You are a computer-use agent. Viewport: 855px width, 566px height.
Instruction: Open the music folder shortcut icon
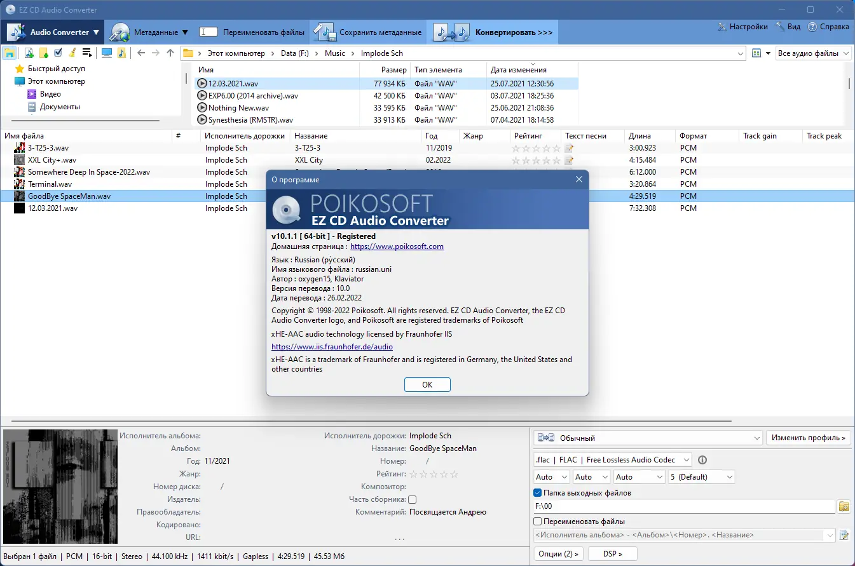click(121, 53)
